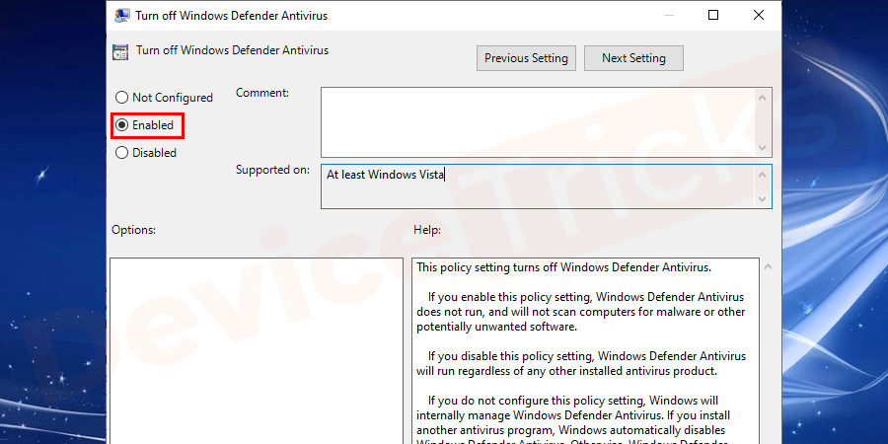Close the Turn off Windows Defender dialog

(759, 15)
